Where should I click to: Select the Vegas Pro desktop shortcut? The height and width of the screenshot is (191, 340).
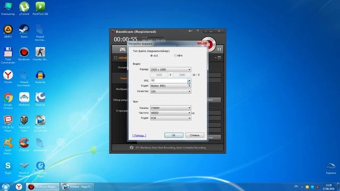point(40,124)
